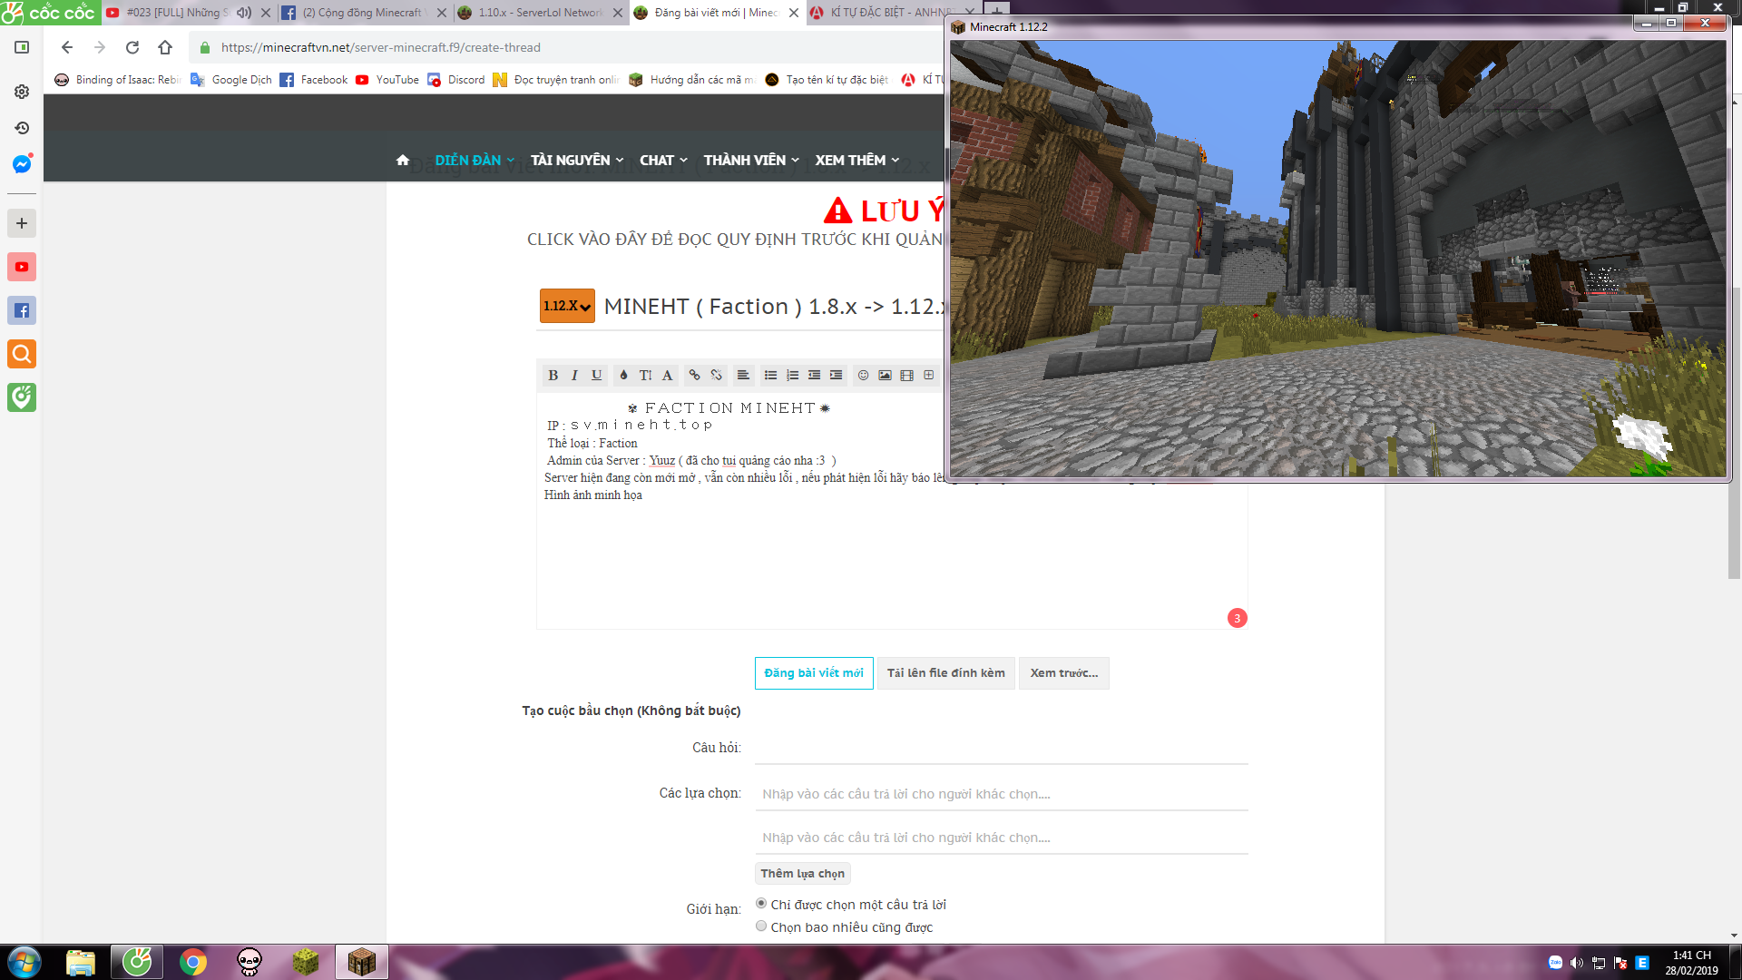Open the smilies picker
This screenshot has width=1742, height=980.
(x=863, y=375)
